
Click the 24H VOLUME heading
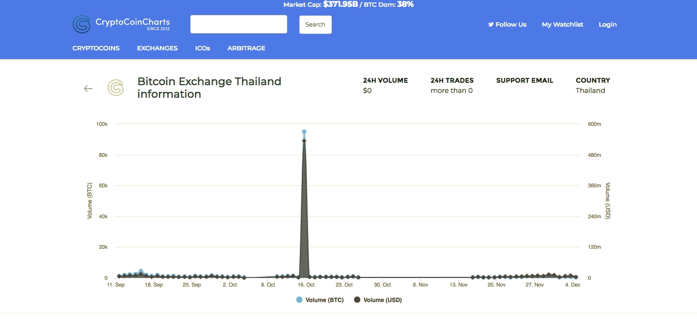pyautogui.click(x=386, y=80)
